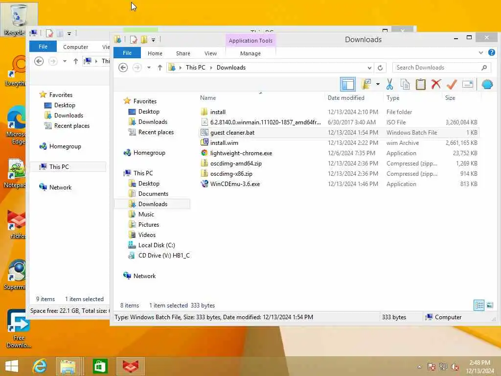Open address bar history dropdown

pyautogui.click(x=369, y=68)
